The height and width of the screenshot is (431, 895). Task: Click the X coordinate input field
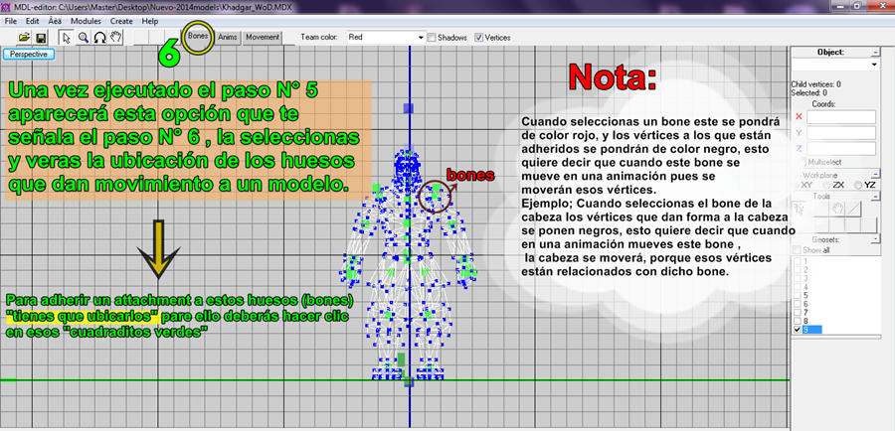[x=840, y=117]
